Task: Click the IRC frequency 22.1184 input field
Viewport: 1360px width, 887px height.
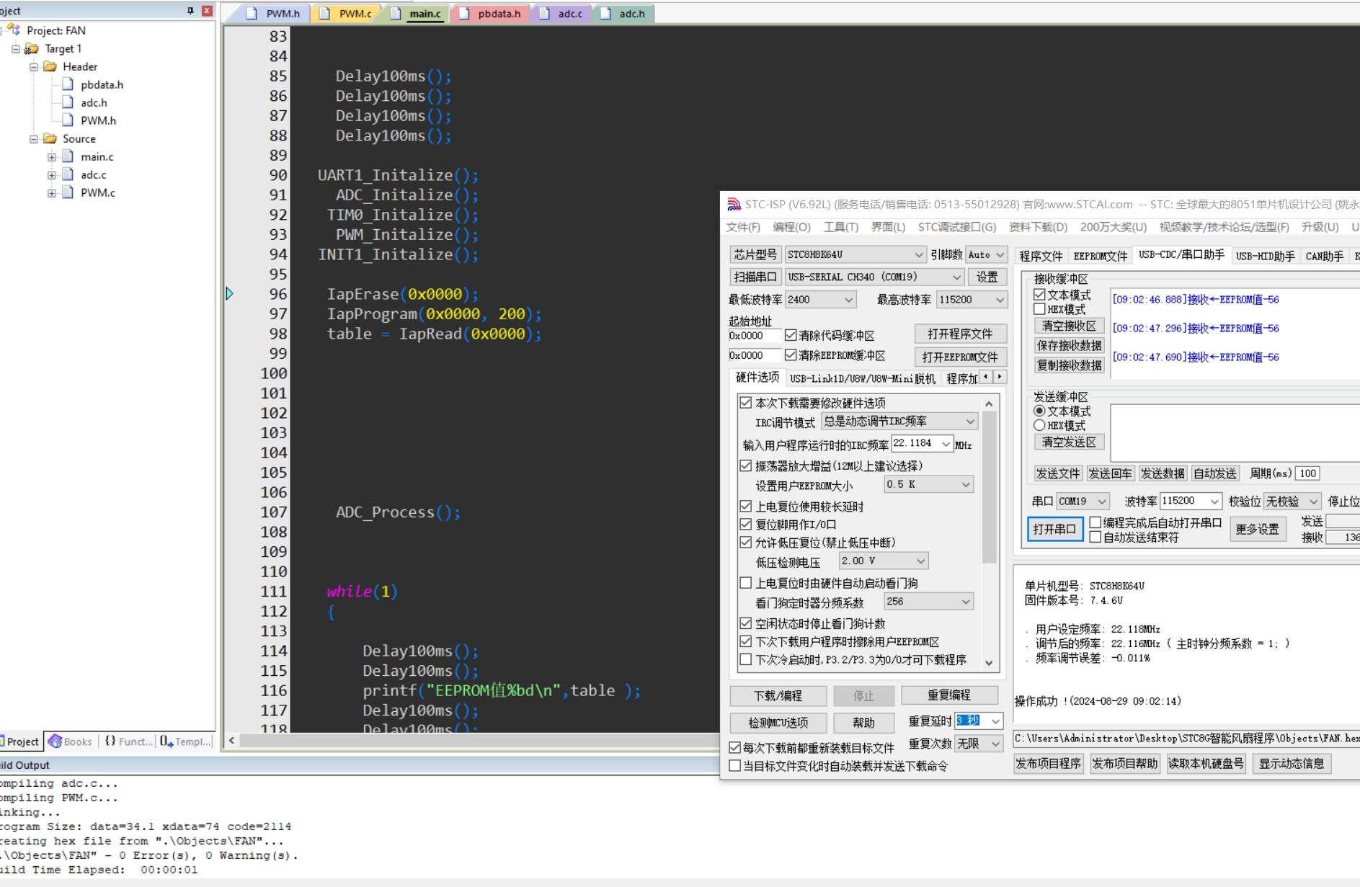Action: tap(916, 443)
